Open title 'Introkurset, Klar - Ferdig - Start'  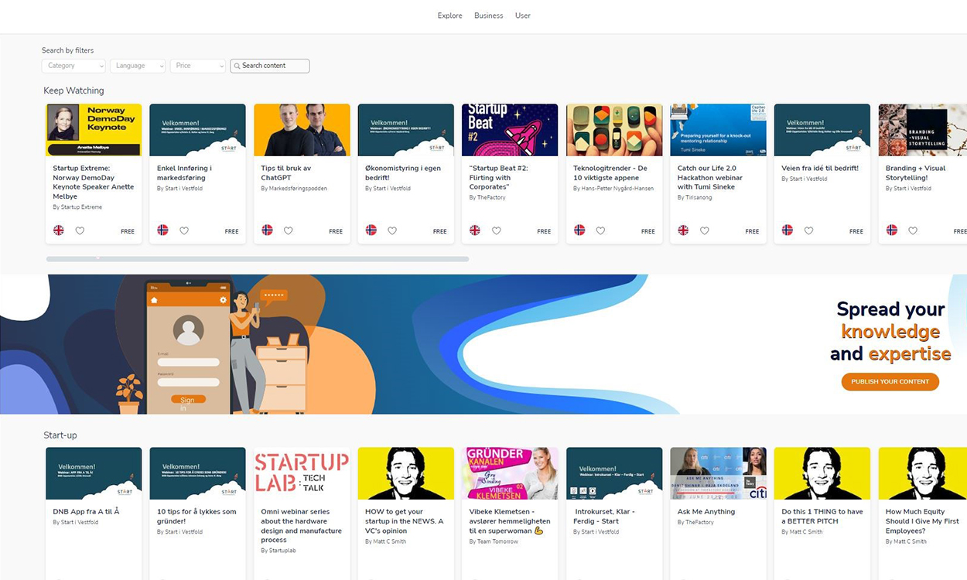(x=604, y=516)
